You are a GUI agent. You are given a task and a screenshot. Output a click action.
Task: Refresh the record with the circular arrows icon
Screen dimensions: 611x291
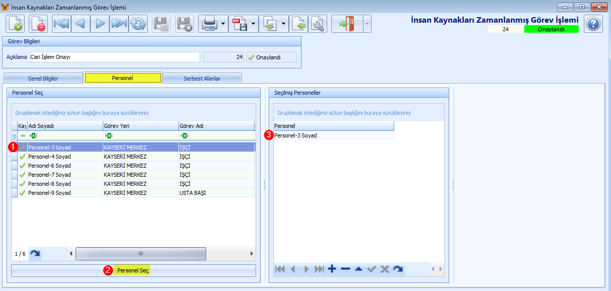point(138,24)
